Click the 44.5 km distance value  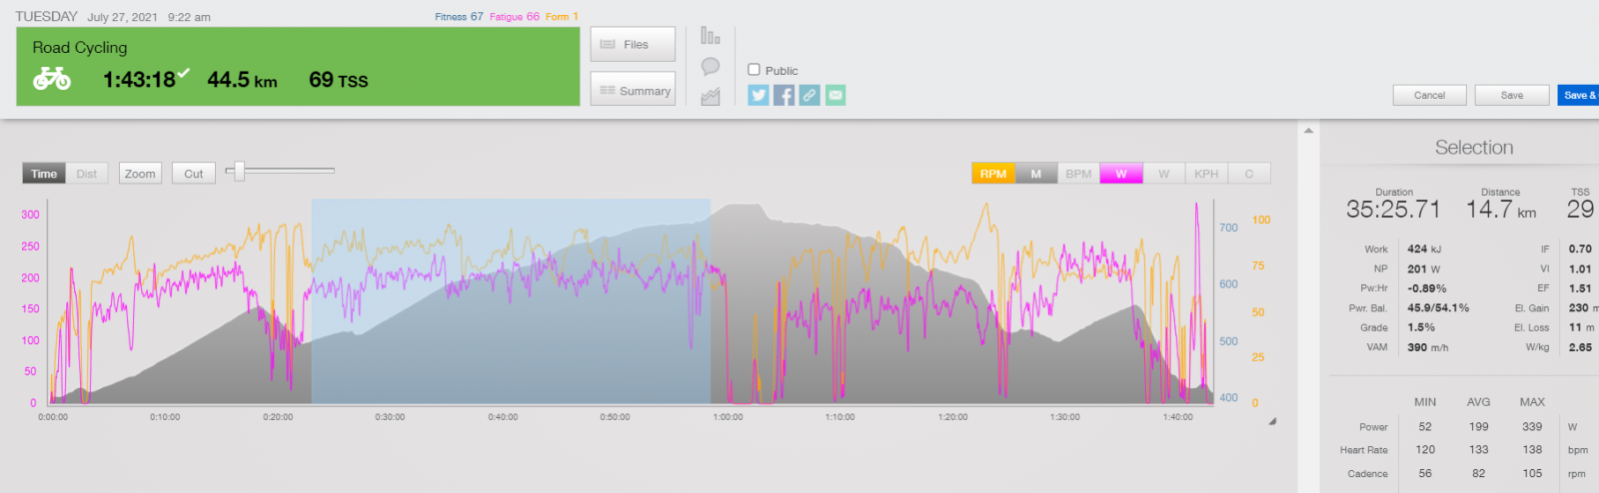(x=242, y=80)
